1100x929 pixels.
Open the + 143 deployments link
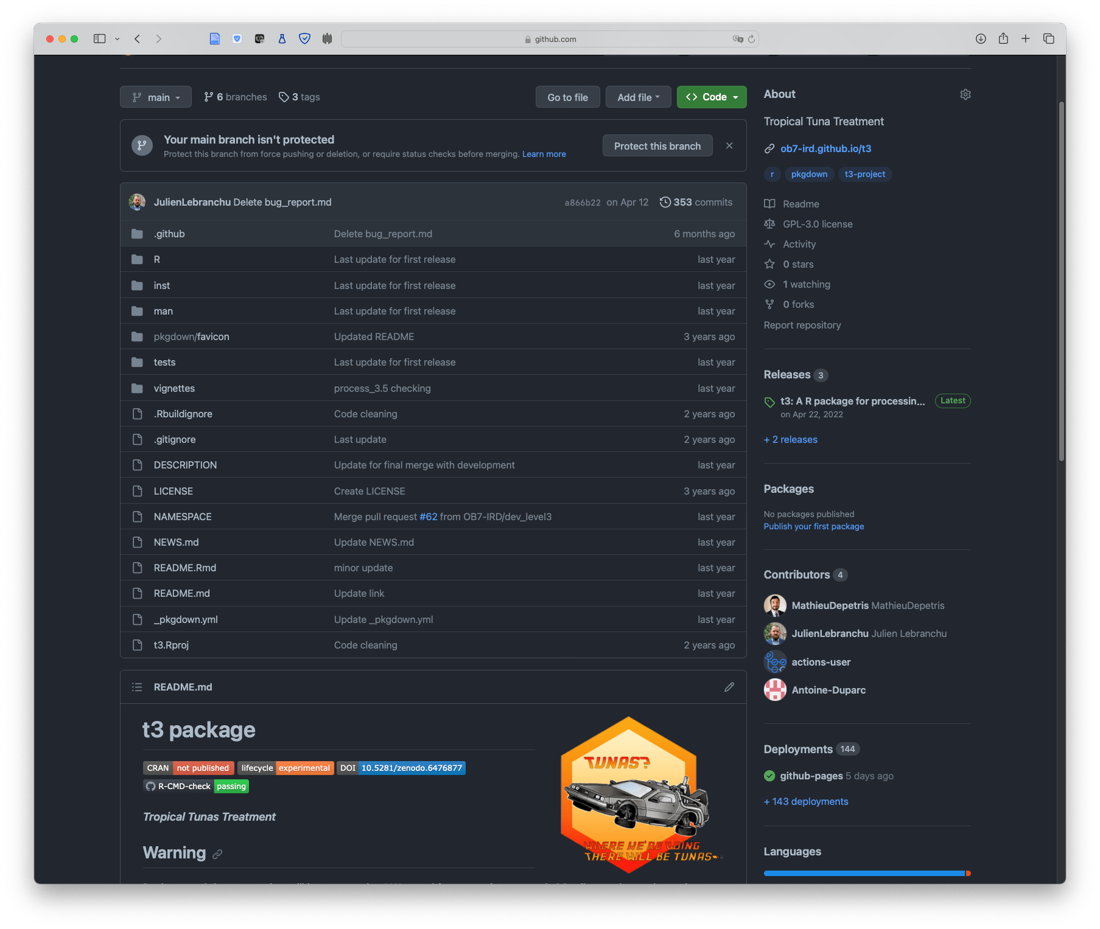[x=806, y=801]
